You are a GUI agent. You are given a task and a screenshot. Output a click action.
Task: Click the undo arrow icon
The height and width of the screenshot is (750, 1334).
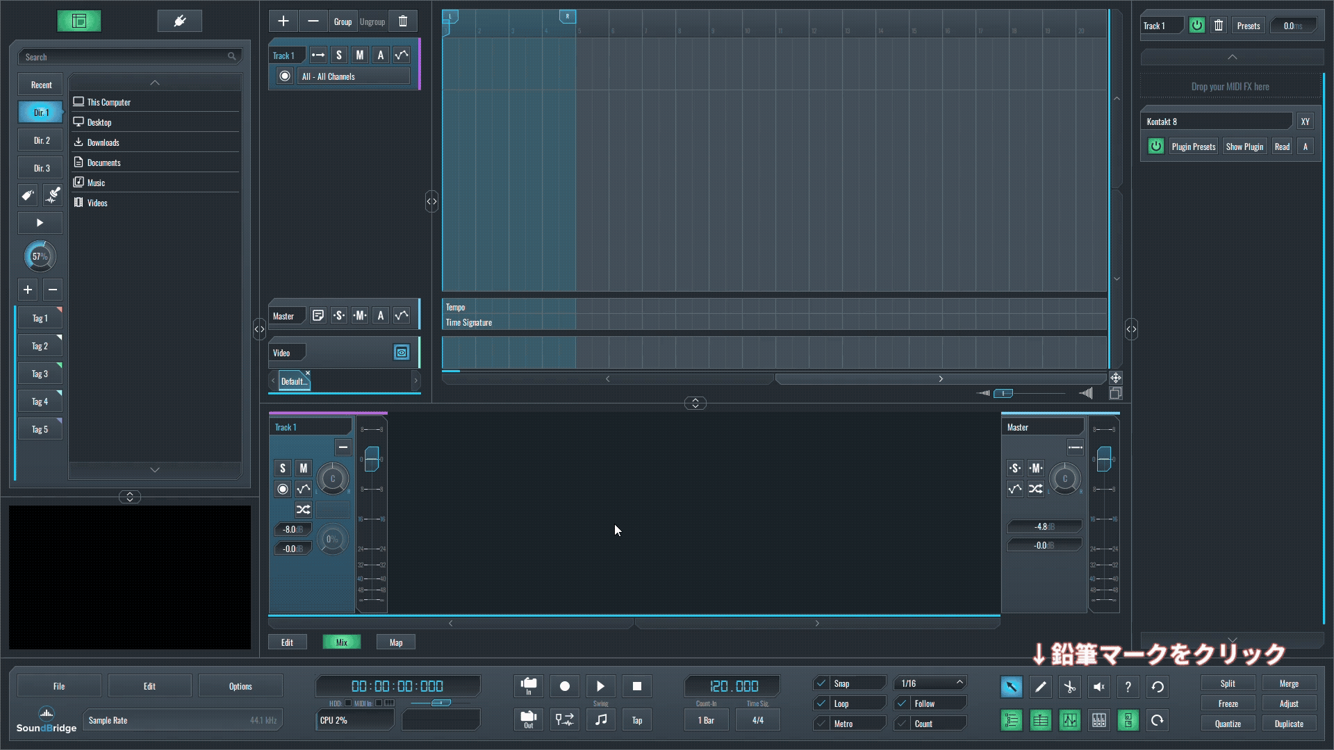click(1158, 687)
